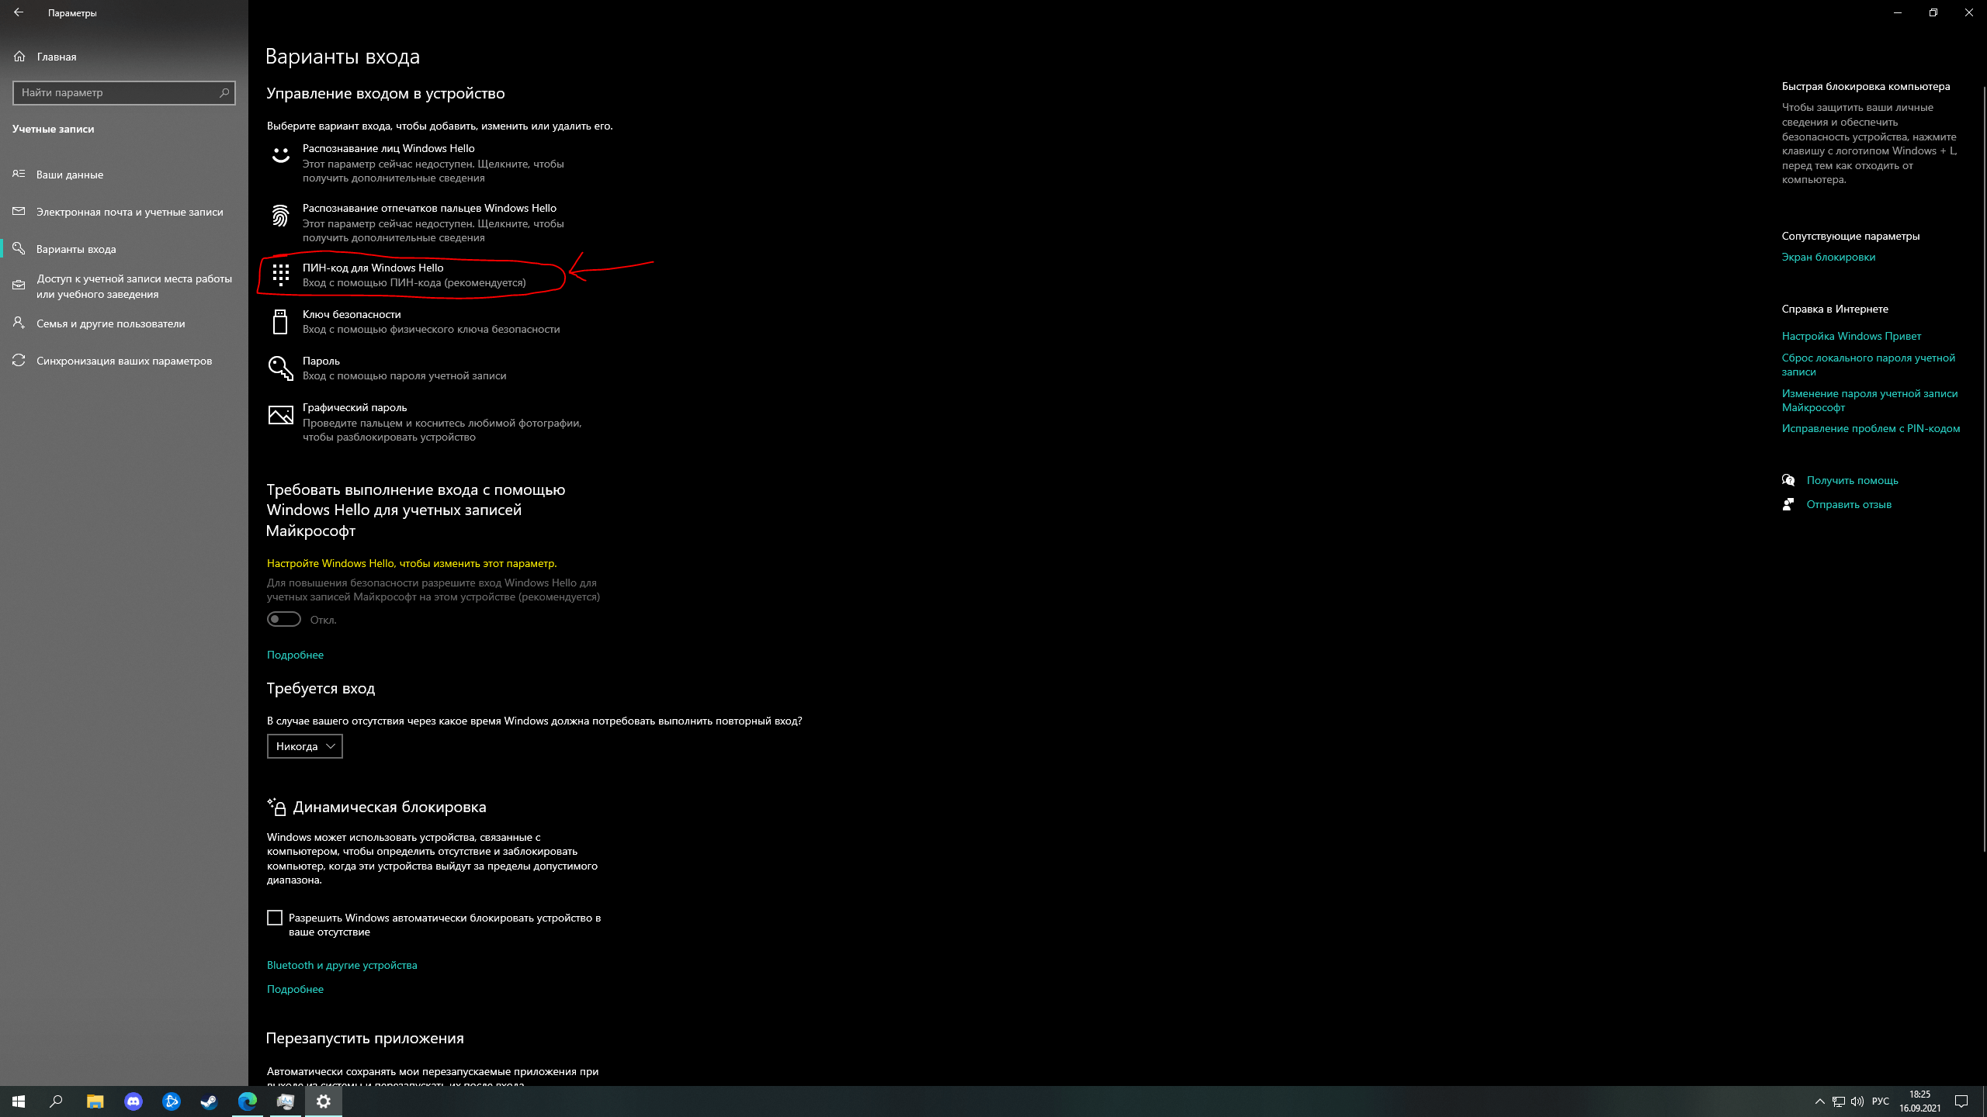Click the Dynamic lock padlock icon
This screenshot has height=1117, width=1987.
tap(276, 807)
